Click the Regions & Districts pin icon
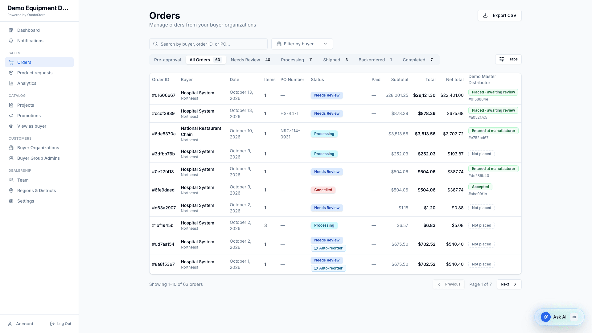This screenshot has height=333, width=592. pyautogui.click(x=11, y=191)
